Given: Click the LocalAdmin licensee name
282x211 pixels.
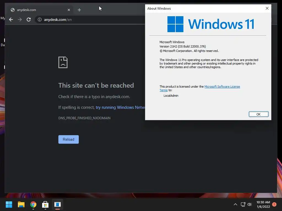Looking at the screenshot, I should coord(171,96).
